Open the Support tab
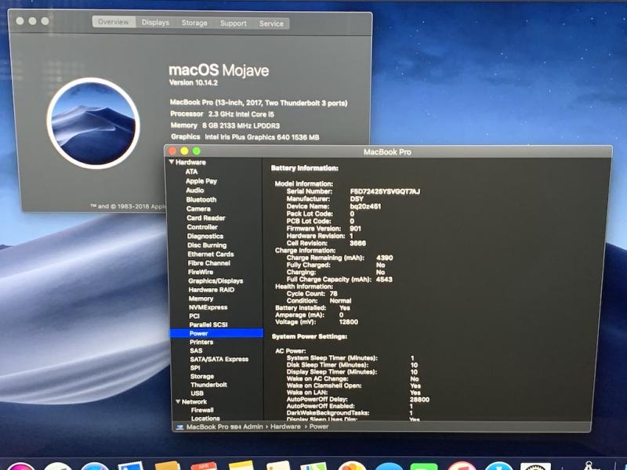 pos(233,23)
